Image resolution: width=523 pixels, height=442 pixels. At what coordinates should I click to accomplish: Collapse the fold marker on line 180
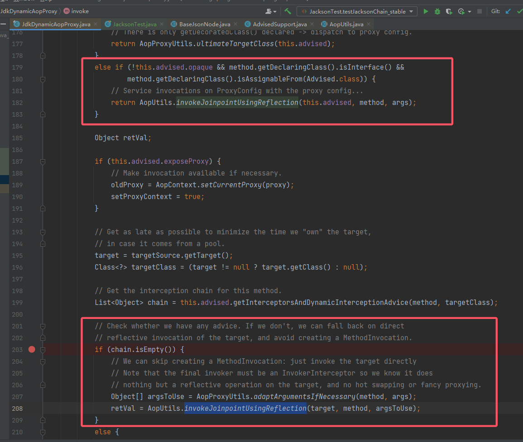coord(43,79)
